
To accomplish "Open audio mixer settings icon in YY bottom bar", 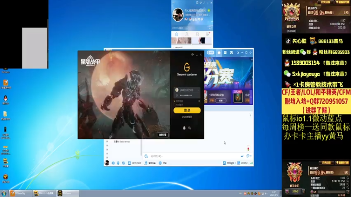I will (123, 163).
